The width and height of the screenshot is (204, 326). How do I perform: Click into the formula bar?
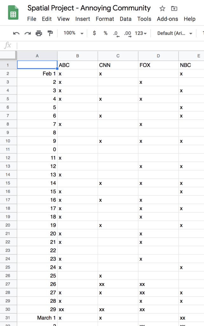tap(110, 46)
